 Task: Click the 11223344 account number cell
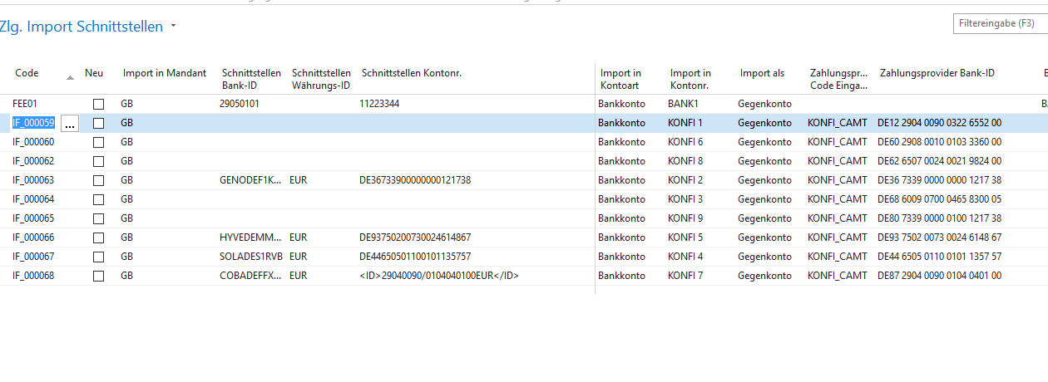click(381, 104)
